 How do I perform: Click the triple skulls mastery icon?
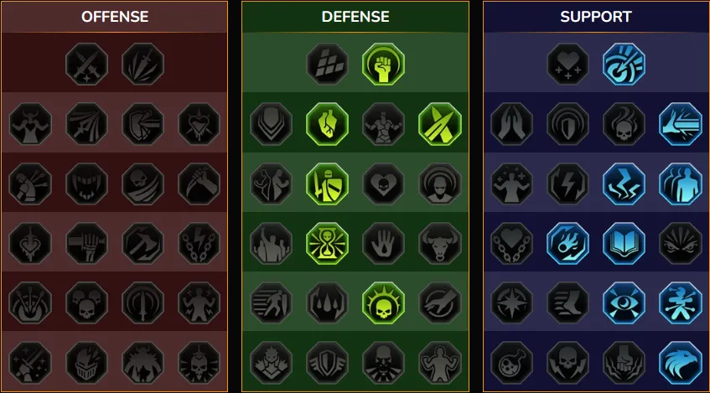[86, 303]
